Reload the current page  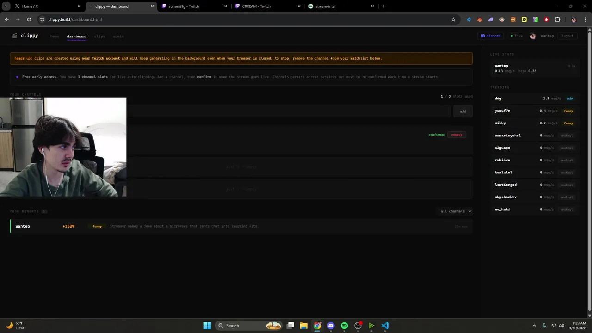[x=29, y=19]
